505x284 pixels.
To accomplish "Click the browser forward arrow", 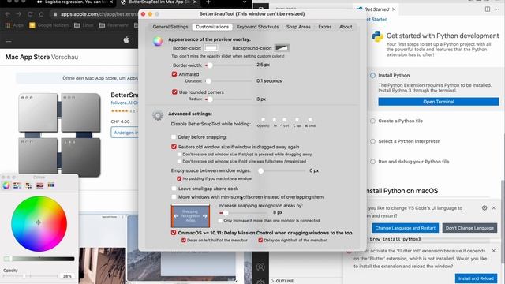I will pyautogui.click(x=19, y=14).
